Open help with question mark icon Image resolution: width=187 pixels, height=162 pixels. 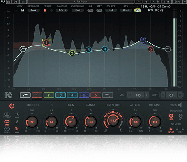coord(185,2)
